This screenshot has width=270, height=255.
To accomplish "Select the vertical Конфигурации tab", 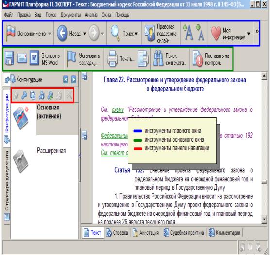I will point(7,118).
